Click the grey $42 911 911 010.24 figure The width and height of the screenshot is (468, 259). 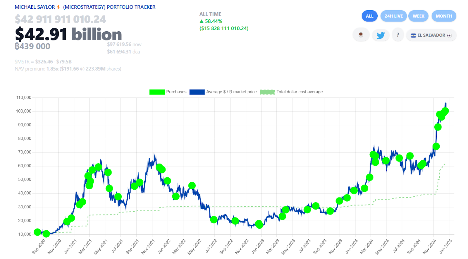point(60,19)
